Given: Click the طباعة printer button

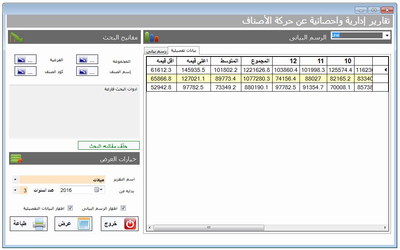Looking at the screenshot, I should (x=28, y=224).
